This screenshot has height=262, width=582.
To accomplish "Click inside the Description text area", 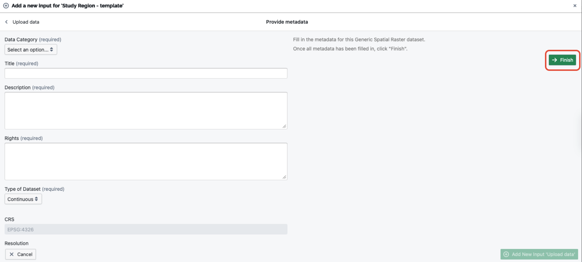I will point(146,111).
